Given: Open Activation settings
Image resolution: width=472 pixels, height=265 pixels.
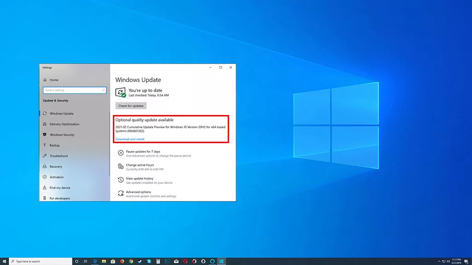Looking at the screenshot, I should coord(57,177).
